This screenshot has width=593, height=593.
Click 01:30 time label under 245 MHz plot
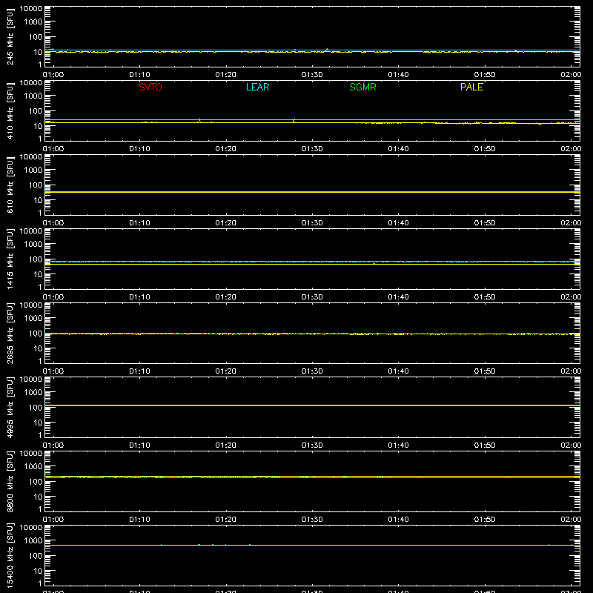tap(312, 75)
